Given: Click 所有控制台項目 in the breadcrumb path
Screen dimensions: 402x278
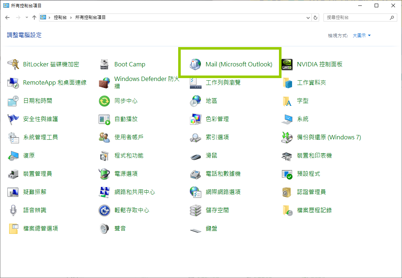Looking at the screenshot, I should tap(90, 18).
